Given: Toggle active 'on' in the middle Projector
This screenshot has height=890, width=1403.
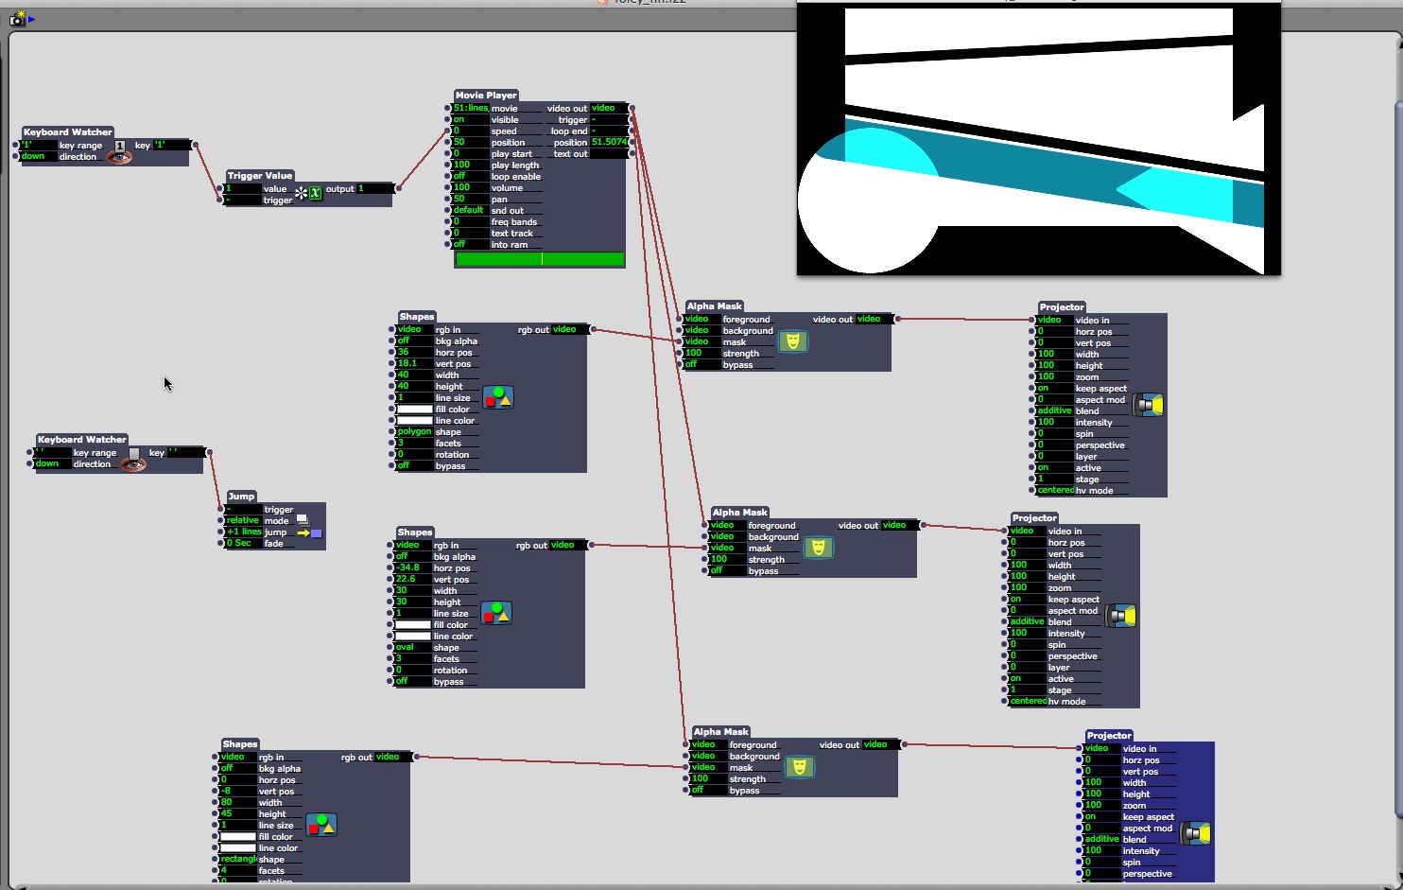Looking at the screenshot, I should 1028,679.
